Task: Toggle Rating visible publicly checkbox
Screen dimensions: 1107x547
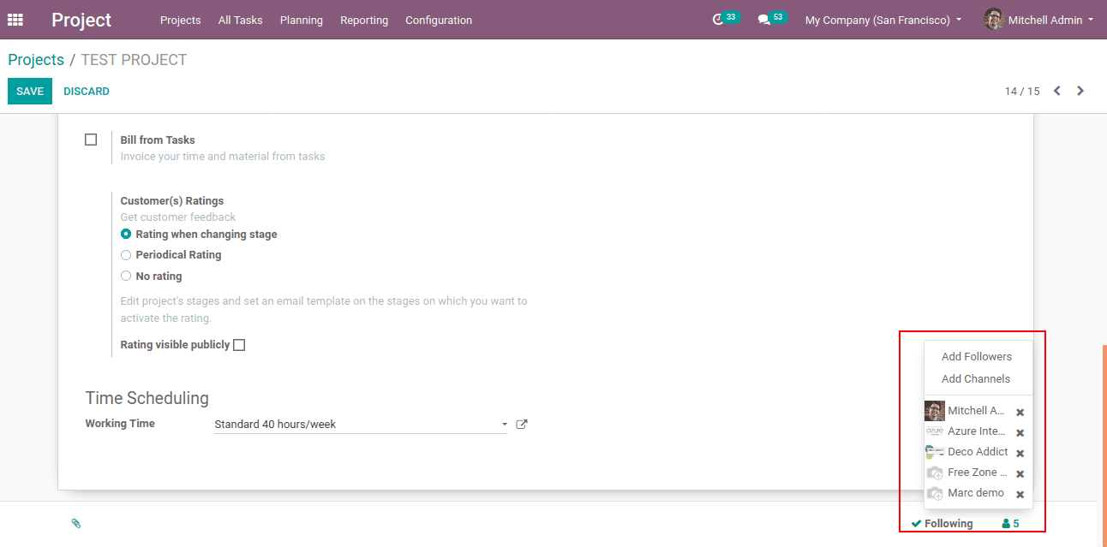Action: (239, 345)
